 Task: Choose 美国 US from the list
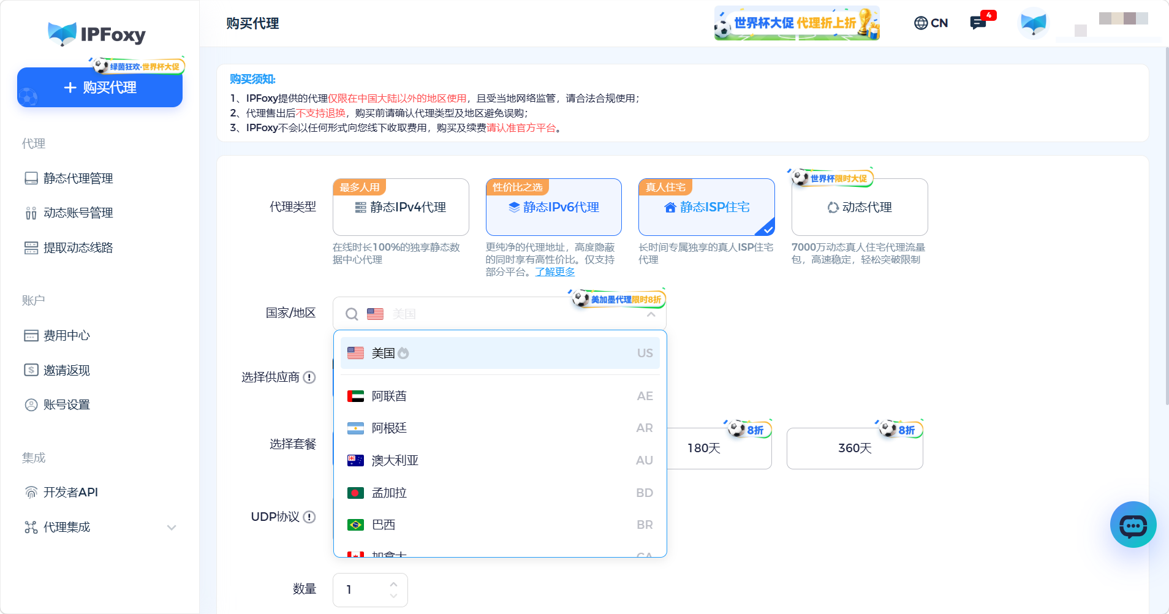pos(500,353)
